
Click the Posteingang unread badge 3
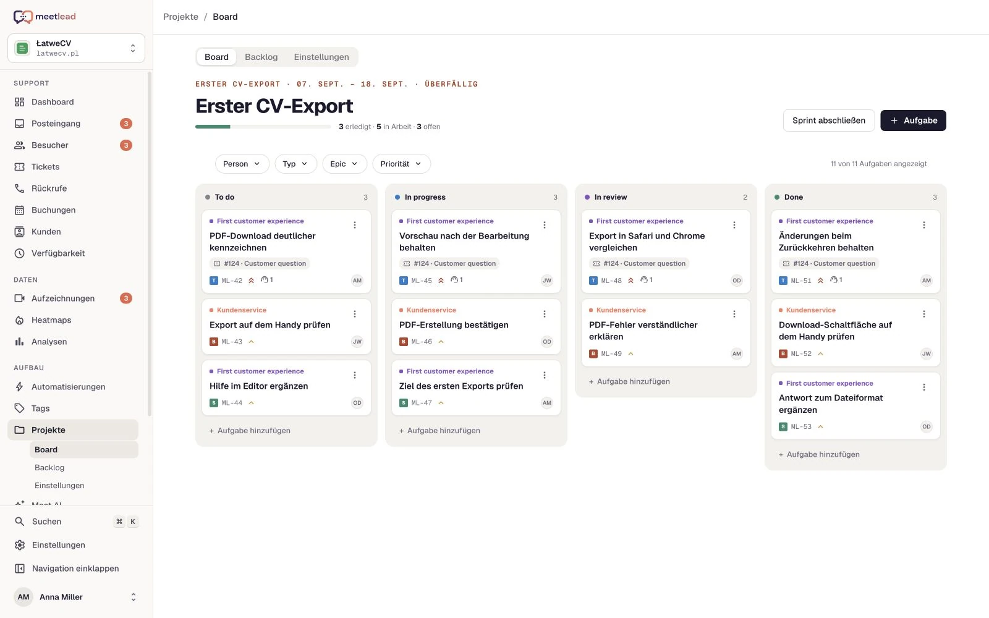coord(126,124)
